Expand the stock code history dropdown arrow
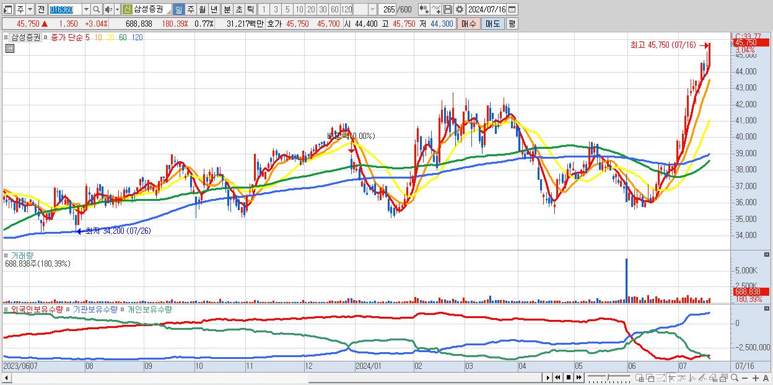773x385 pixels. tap(86, 9)
